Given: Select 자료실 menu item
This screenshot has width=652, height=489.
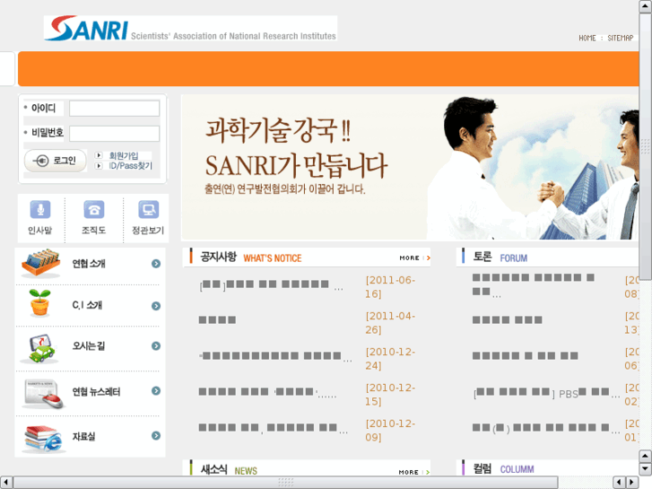Looking at the screenshot, I should pos(83,436).
